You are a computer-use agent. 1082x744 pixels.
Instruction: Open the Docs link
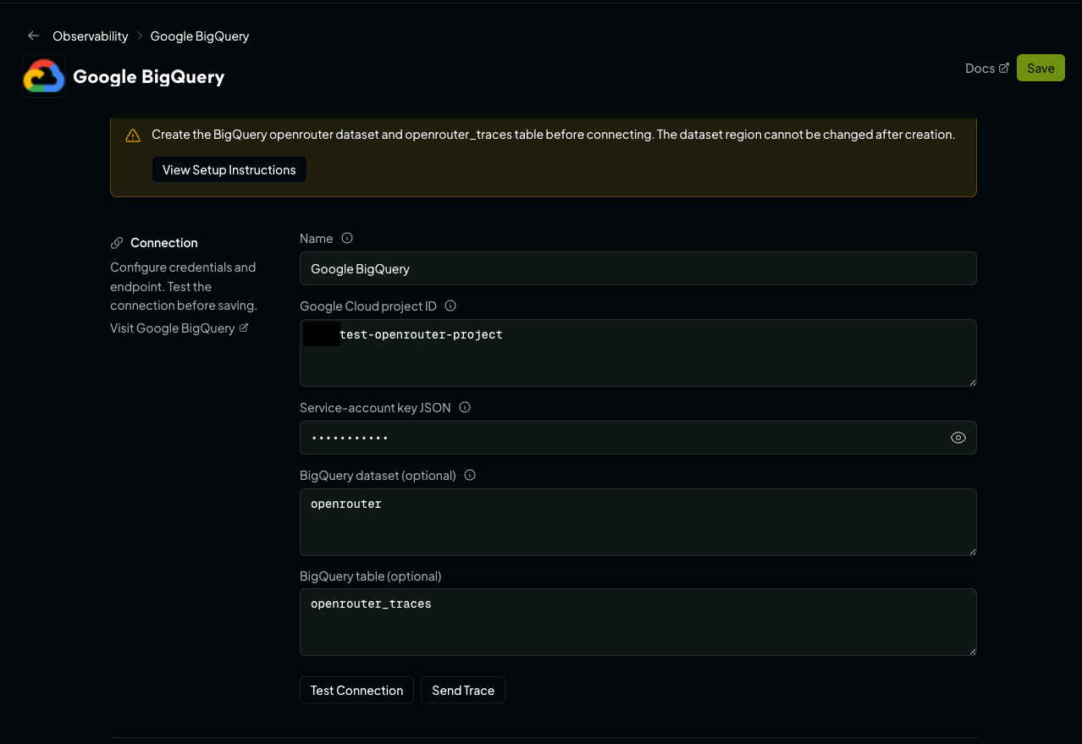click(987, 69)
